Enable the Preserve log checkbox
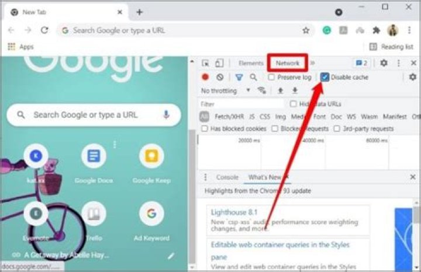Screen dimensions: 421x272 coord(271,77)
